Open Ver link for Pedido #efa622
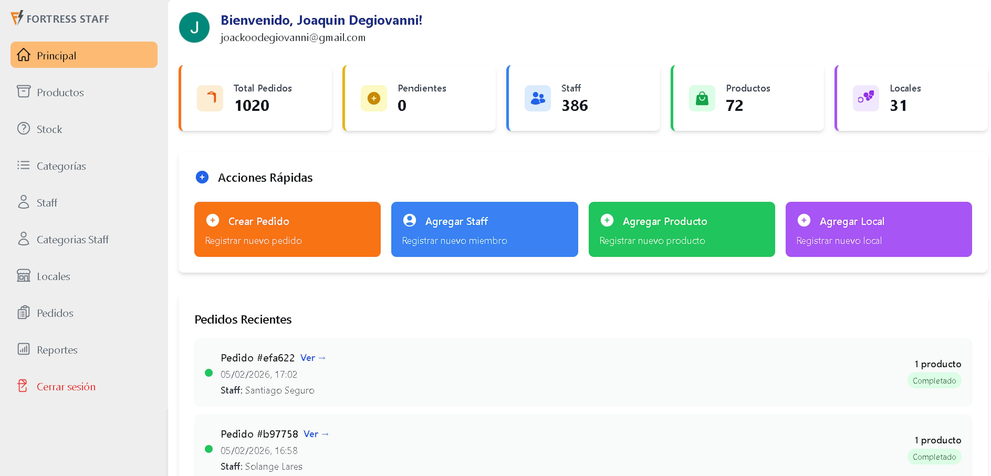Viewport: 991px width, 476px height. [313, 358]
